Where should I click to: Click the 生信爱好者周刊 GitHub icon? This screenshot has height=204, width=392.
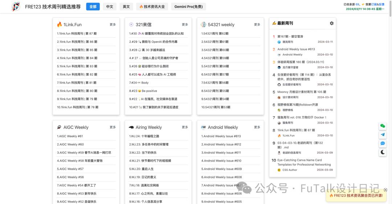(x=279, y=85)
